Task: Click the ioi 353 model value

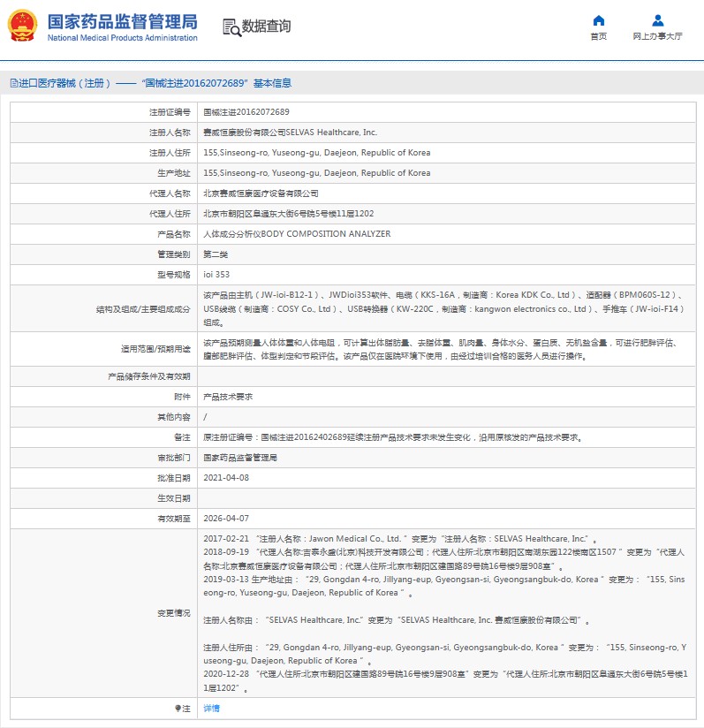Action: pos(216,275)
